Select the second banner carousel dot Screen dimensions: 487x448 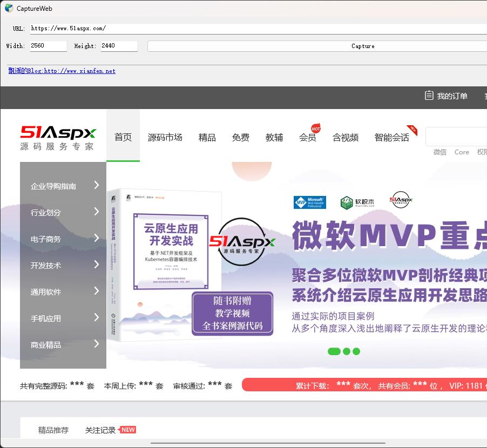(x=347, y=351)
